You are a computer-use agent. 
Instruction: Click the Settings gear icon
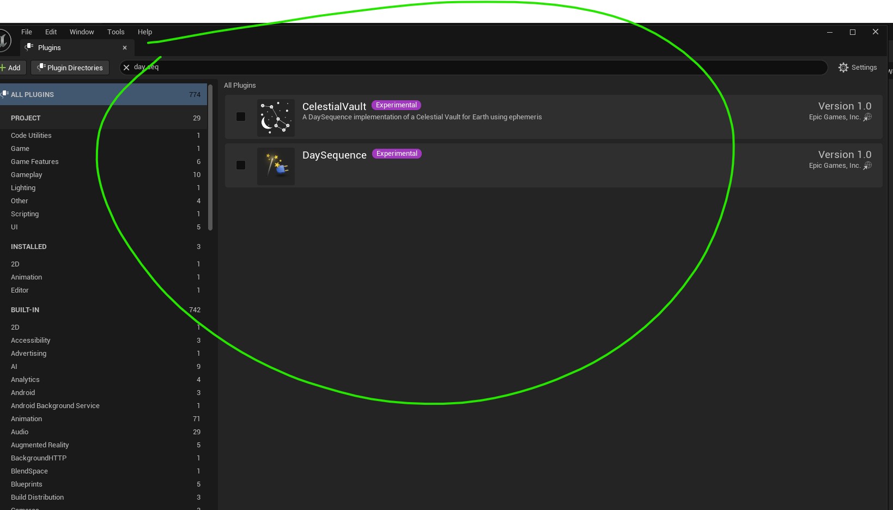point(843,68)
